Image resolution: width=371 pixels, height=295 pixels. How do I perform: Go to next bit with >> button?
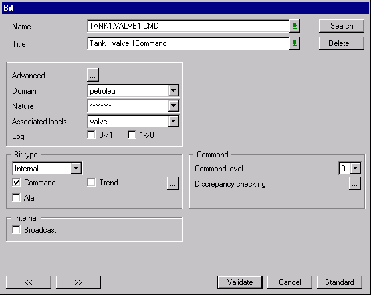78,282
